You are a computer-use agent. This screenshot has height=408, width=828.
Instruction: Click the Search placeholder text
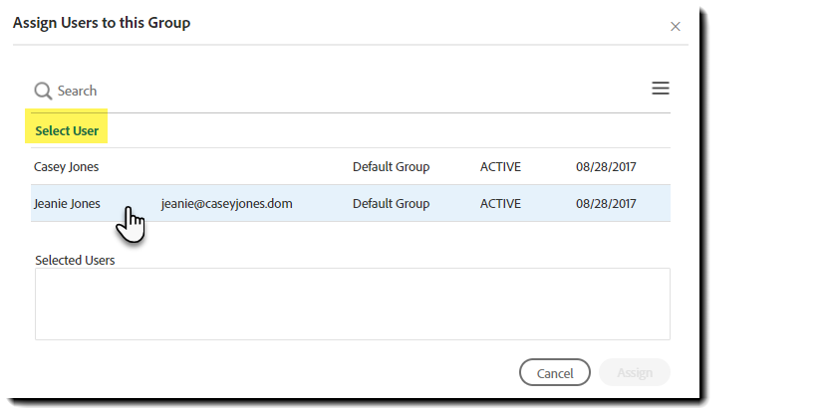click(x=77, y=91)
